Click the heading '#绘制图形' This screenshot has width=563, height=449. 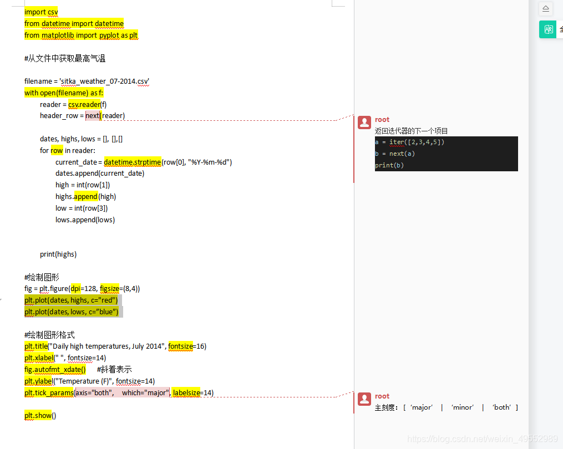tap(42, 277)
